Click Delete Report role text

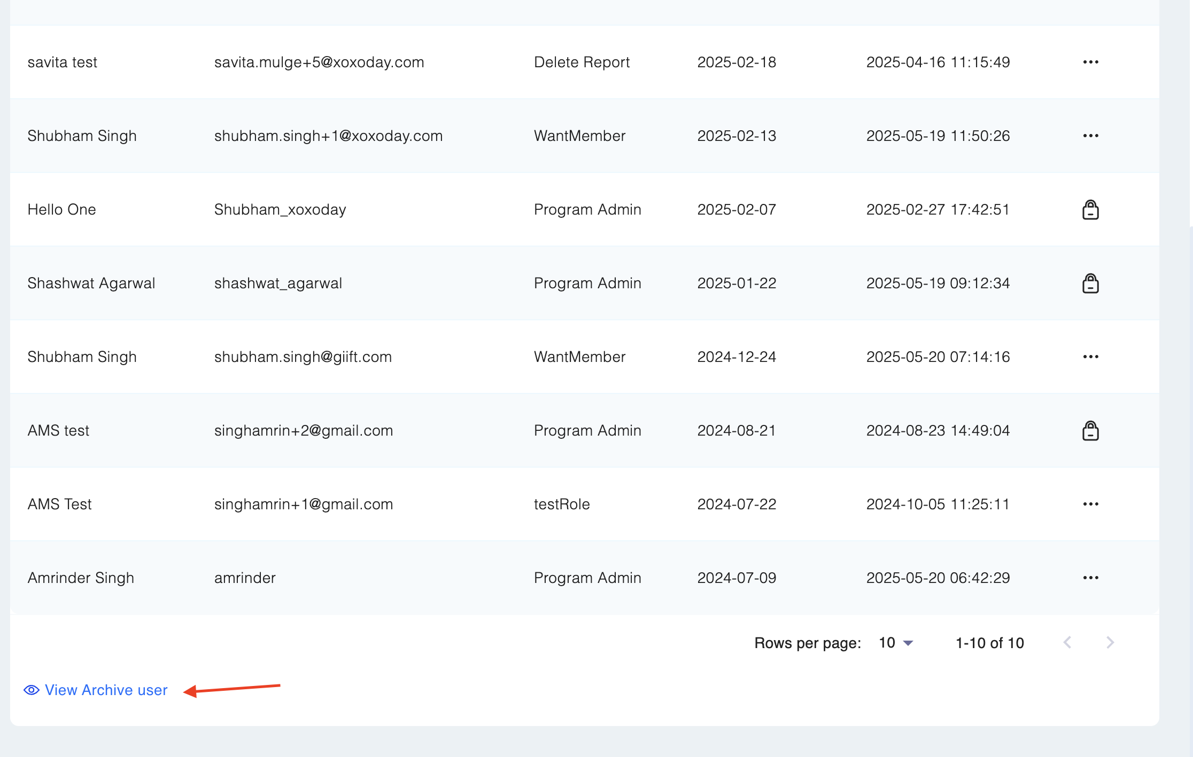(x=582, y=62)
